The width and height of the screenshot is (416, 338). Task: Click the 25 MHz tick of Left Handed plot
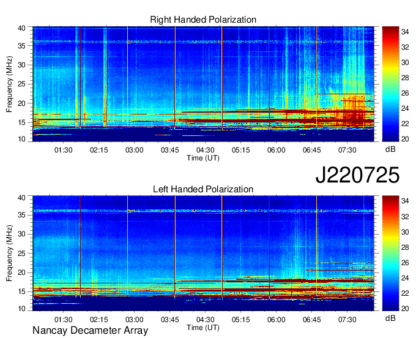point(21,254)
